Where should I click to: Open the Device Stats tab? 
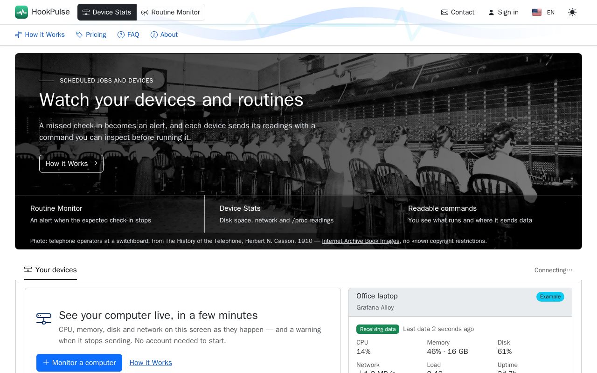tap(107, 12)
